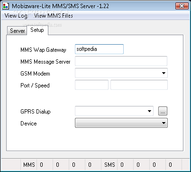Click the Port / Speed label
Viewport: 191px width, 172px height.
click(35, 86)
